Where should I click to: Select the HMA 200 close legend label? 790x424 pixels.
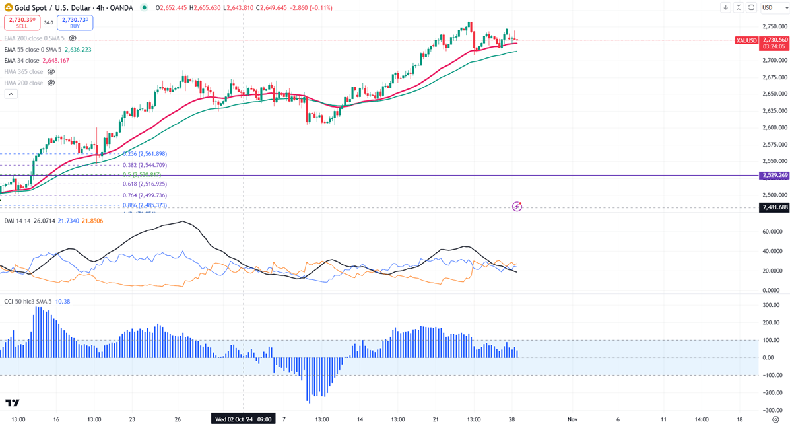point(24,83)
